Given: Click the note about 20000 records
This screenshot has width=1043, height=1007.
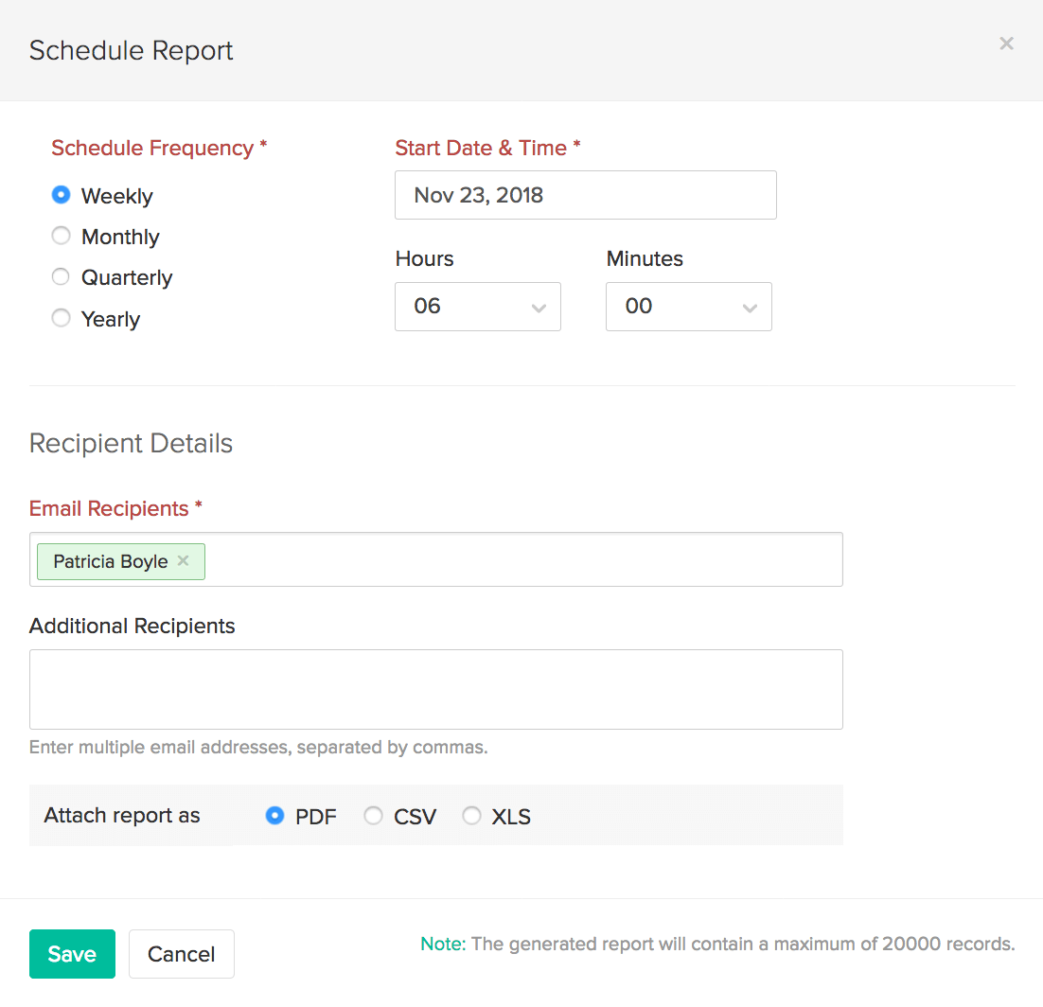Looking at the screenshot, I should tap(717, 944).
